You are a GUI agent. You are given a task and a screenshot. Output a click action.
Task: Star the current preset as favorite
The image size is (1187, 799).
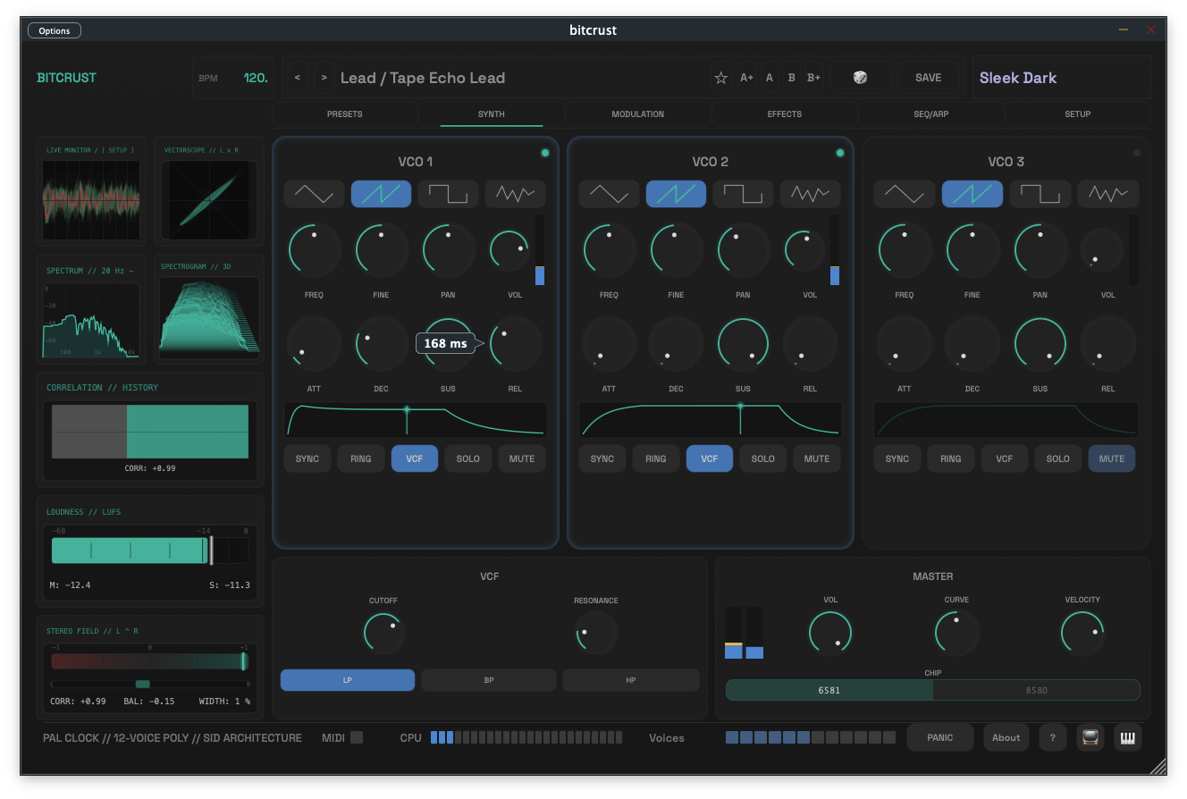[x=720, y=78]
